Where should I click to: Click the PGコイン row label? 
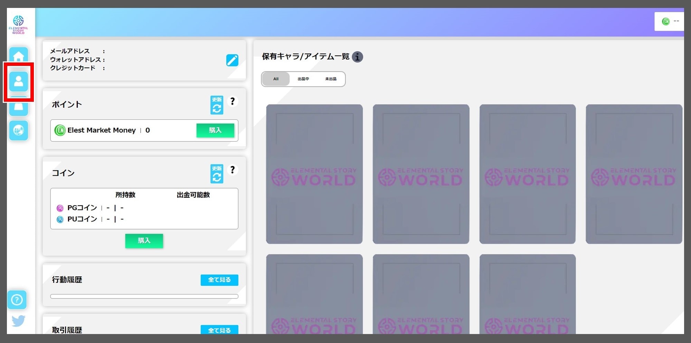82,208
